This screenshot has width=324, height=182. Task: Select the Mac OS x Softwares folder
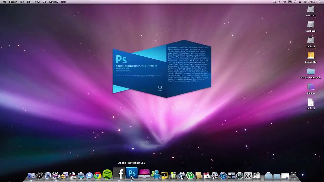(311, 72)
